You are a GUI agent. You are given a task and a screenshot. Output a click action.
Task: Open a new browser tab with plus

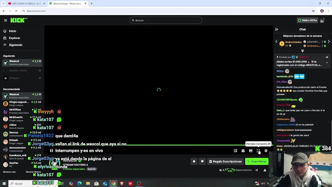point(92,4)
